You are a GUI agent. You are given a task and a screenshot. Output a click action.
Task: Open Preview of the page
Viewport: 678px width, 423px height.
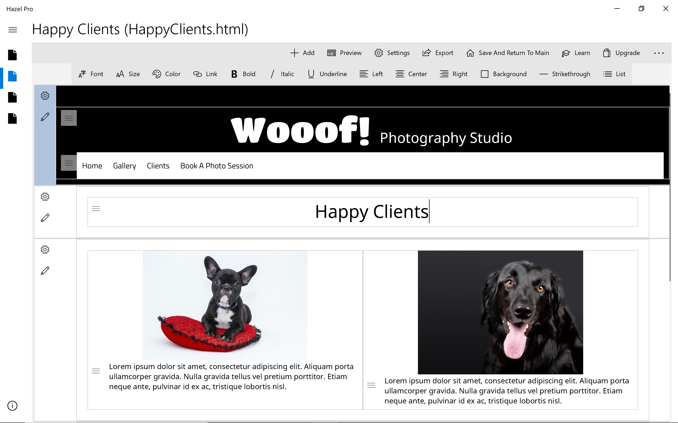(x=344, y=53)
